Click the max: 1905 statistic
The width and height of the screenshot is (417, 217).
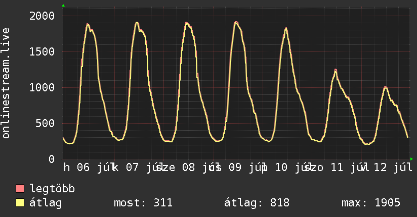371,203
